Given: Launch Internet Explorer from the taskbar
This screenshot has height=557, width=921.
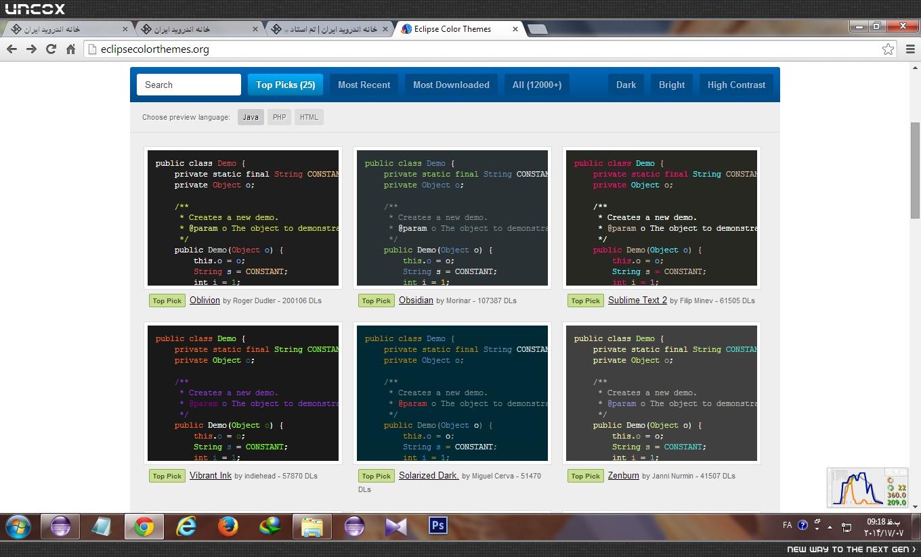Looking at the screenshot, I should 186,526.
